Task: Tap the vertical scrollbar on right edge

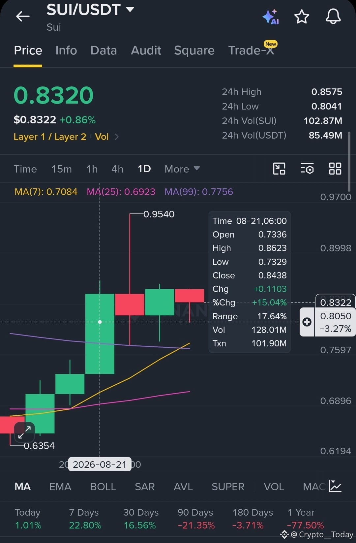Action: point(349,162)
